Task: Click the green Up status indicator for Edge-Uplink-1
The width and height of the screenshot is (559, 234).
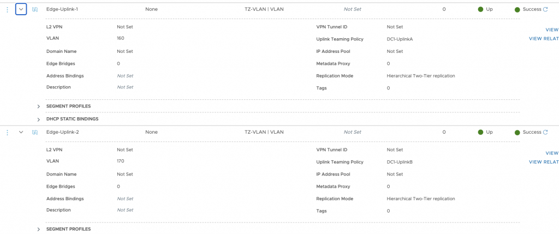Action: tap(480, 9)
